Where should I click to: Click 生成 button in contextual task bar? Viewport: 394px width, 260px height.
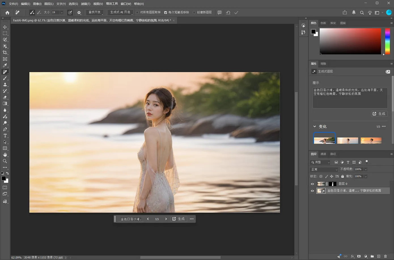[x=179, y=219]
